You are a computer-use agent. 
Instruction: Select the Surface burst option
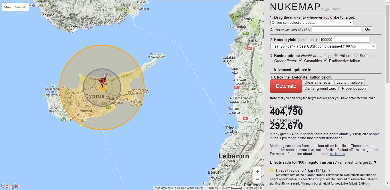click(x=356, y=55)
